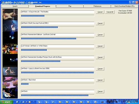139x104 pixels.
Task: Select the Lost Woman video thumbnail
Action: [10, 49]
